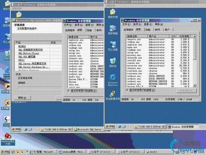Click host 开始 start button
Screen dimensions: 206x155
[x=5, y=152]
